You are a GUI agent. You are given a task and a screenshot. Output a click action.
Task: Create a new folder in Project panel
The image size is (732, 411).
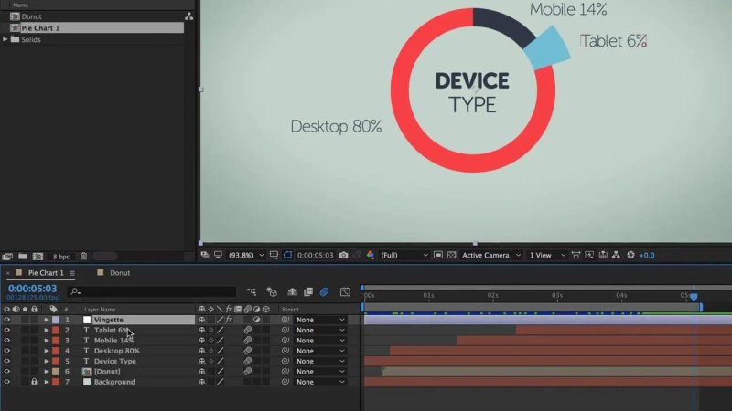coord(22,257)
